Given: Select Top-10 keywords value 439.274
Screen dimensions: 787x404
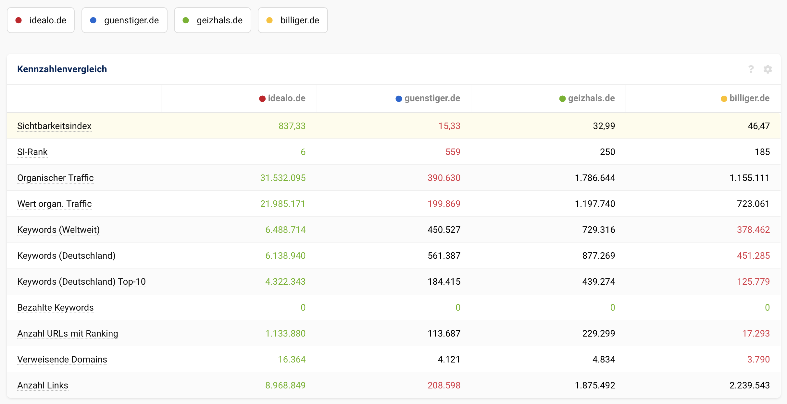Looking at the screenshot, I should 599,281.
